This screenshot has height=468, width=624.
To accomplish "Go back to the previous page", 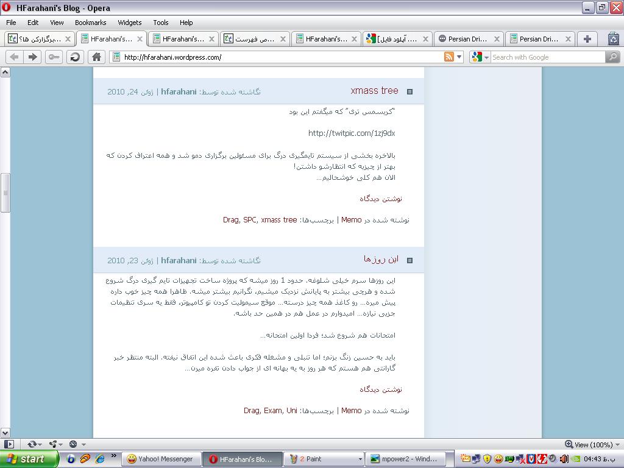I will [14, 57].
